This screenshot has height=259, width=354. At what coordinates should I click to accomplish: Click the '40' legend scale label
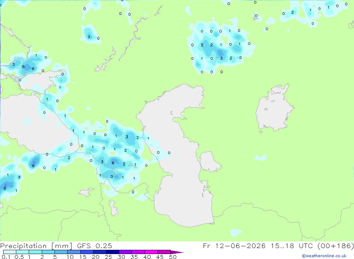coord(147,257)
